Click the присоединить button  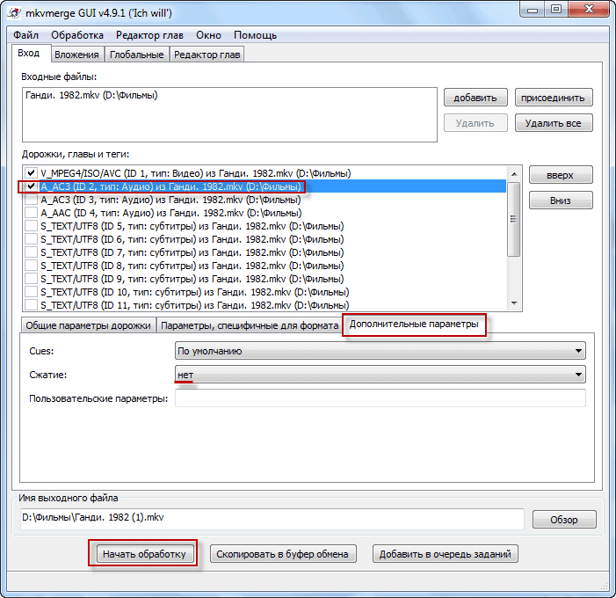(x=553, y=98)
